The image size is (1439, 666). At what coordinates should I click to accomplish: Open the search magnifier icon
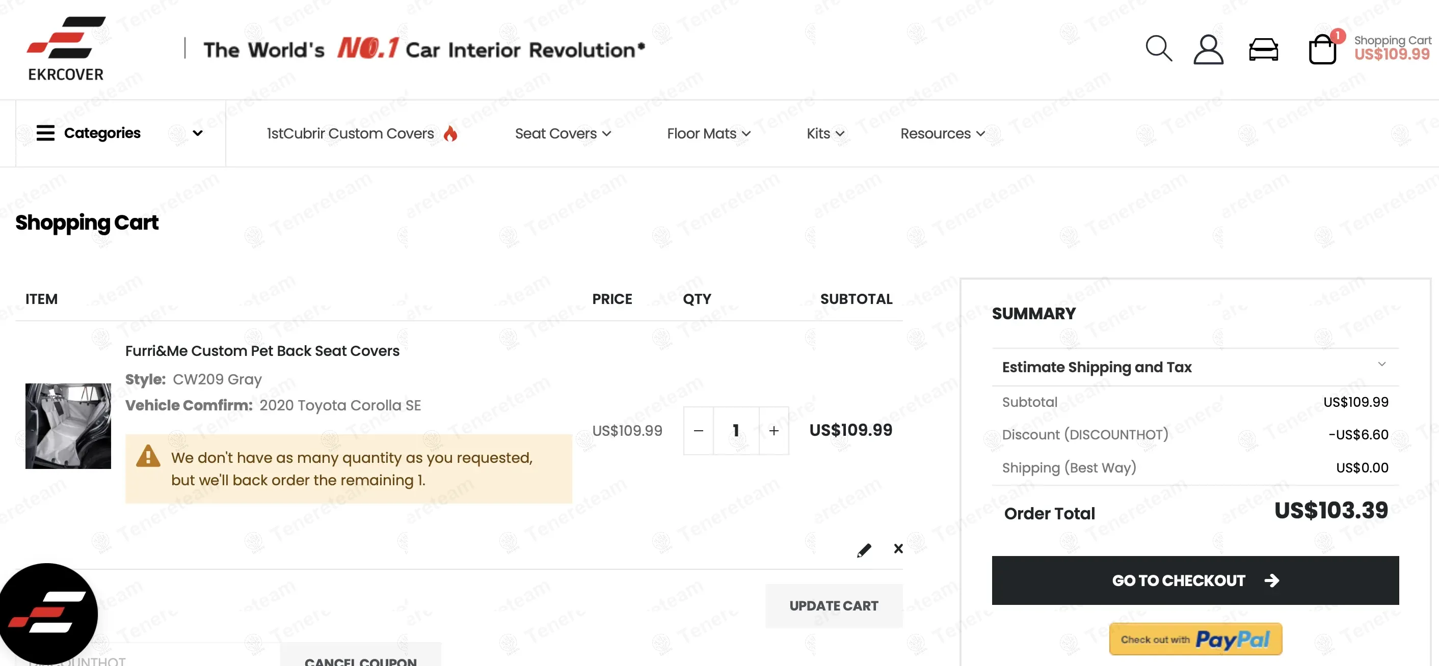[x=1158, y=48]
